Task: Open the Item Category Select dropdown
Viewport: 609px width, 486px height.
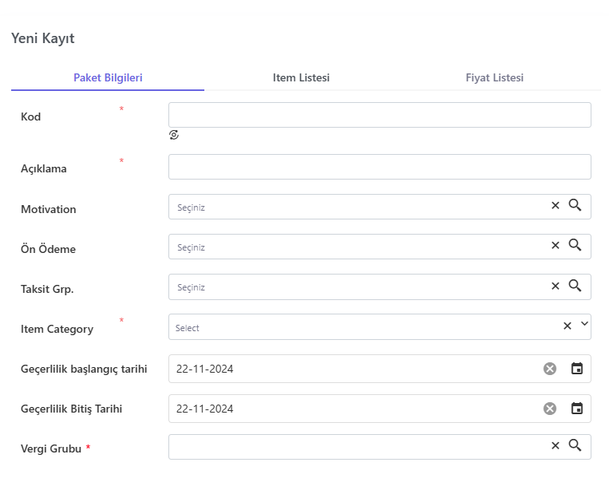Action: (379, 327)
